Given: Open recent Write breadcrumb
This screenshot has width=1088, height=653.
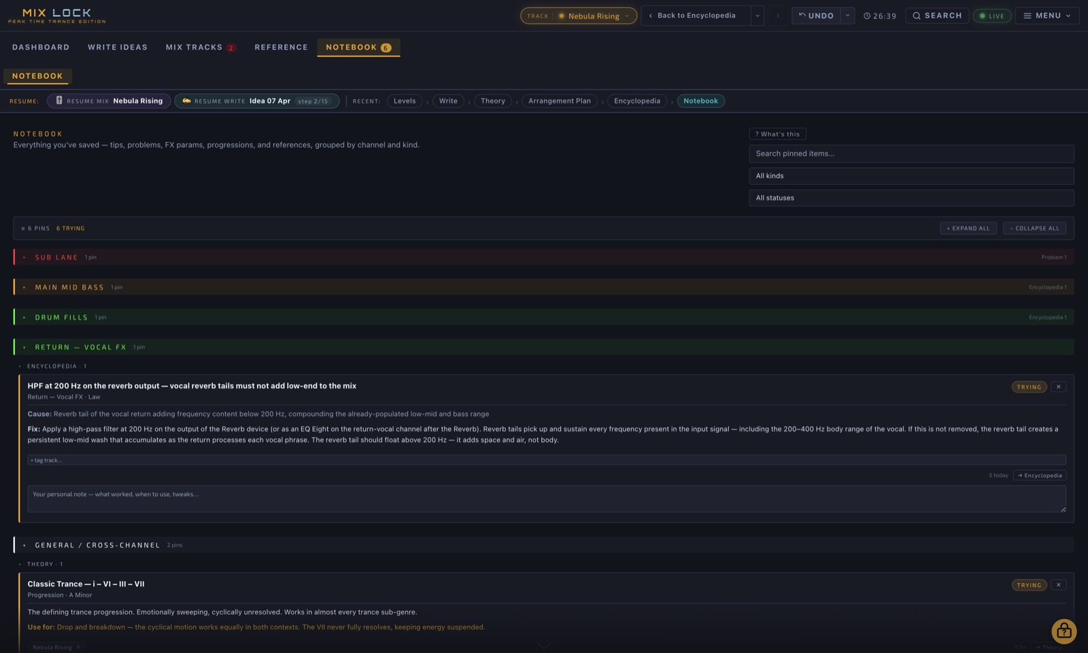Looking at the screenshot, I should click(448, 101).
